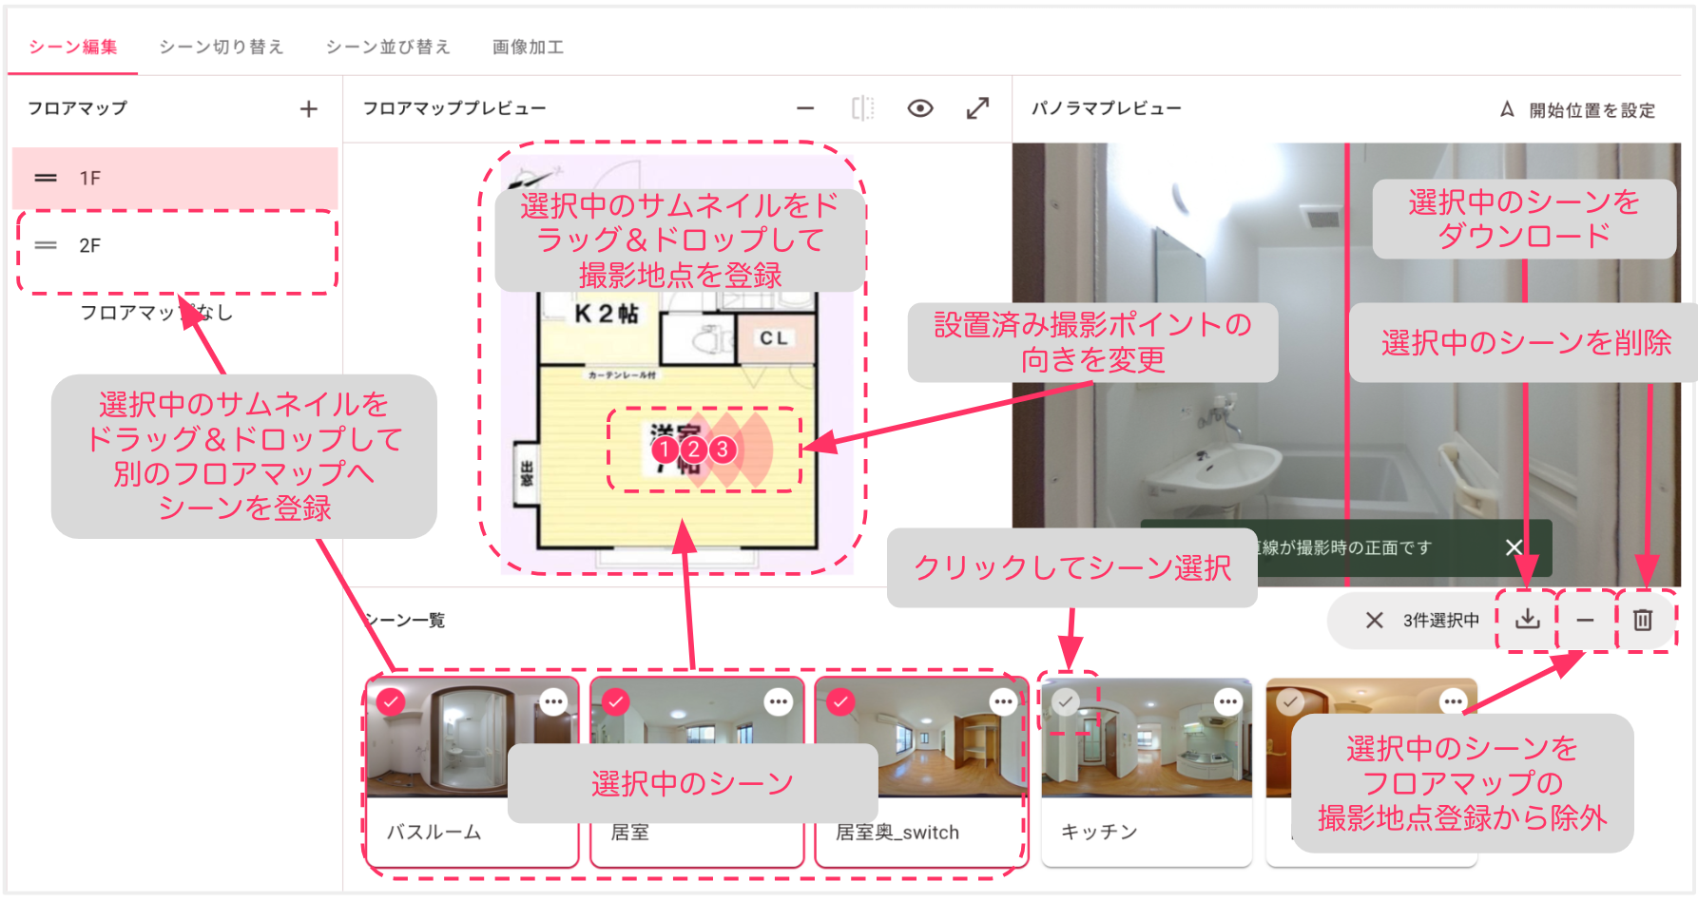
Task: Click the バスルーム scene name label
Action: click(434, 833)
